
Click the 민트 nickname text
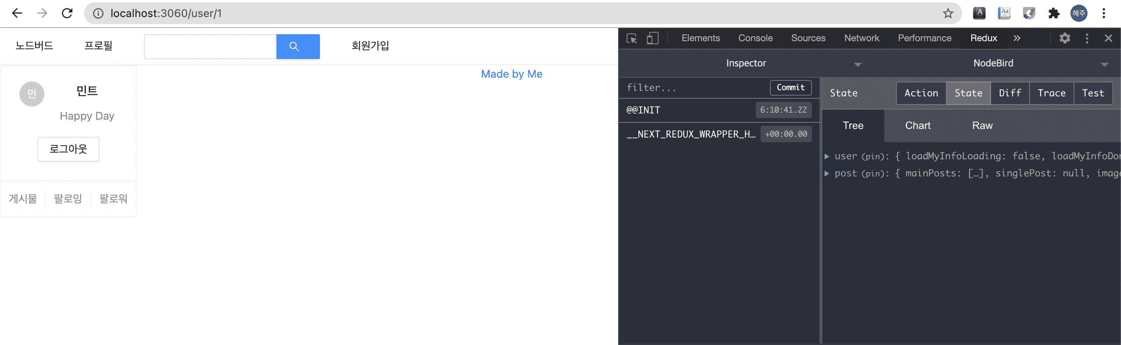pyautogui.click(x=87, y=91)
